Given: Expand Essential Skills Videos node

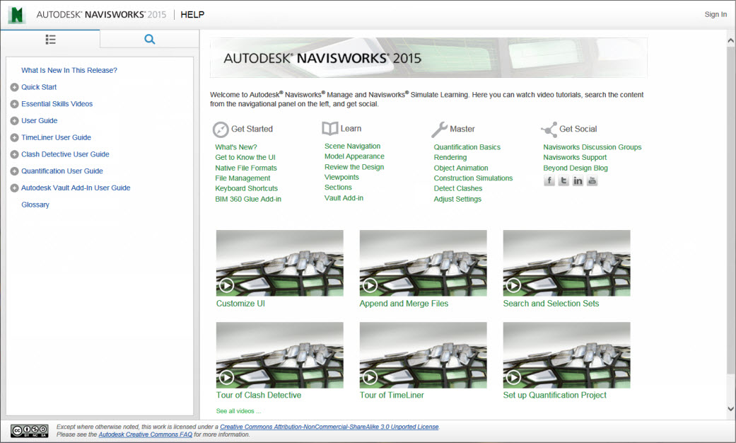Looking at the screenshot, I should [x=15, y=104].
